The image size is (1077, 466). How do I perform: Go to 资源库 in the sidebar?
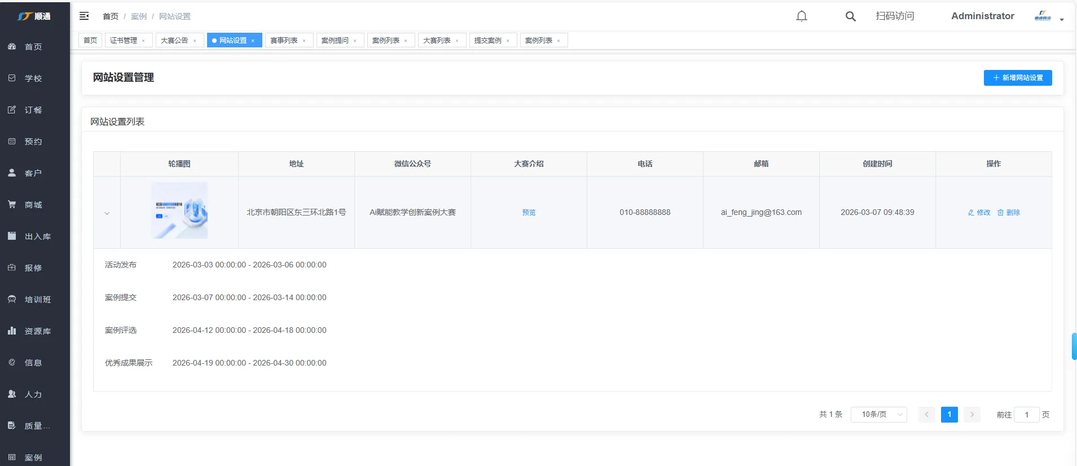coord(37,331)
